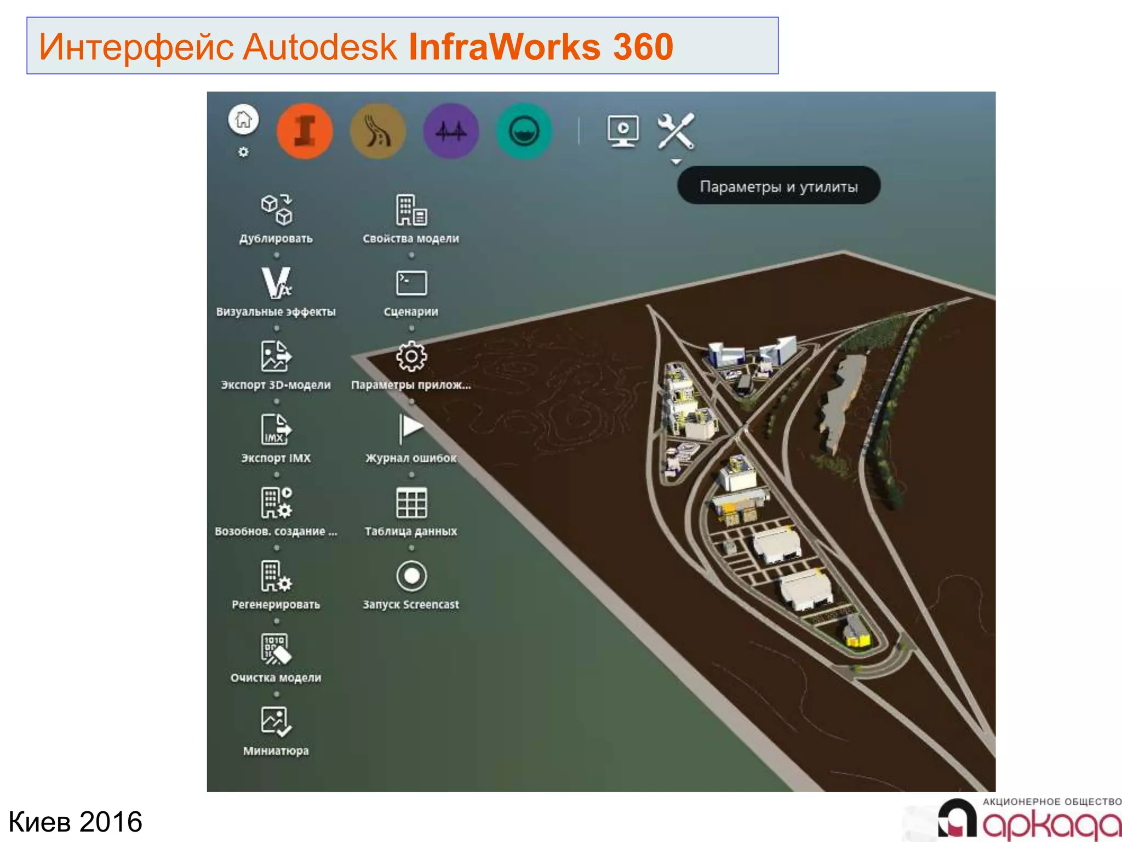Image resolution: width=1122 pixels, height=842 pixels.
Task: Click the Запуск Screencast label
Action: 411,605
